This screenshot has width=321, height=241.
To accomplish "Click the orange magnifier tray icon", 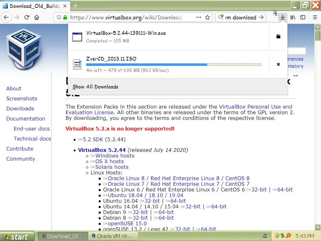I will [x=289, y=236].
